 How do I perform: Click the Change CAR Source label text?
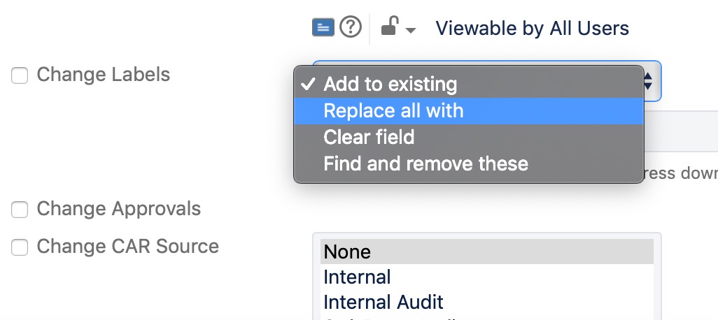(x=127, y=247)
